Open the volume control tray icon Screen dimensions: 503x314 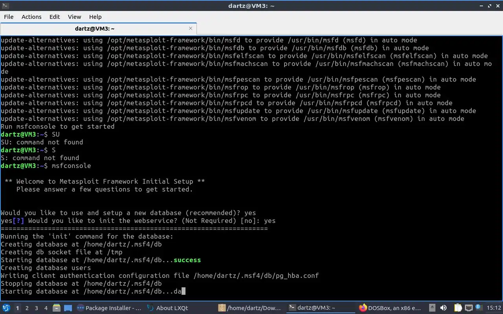click(443, 308)
